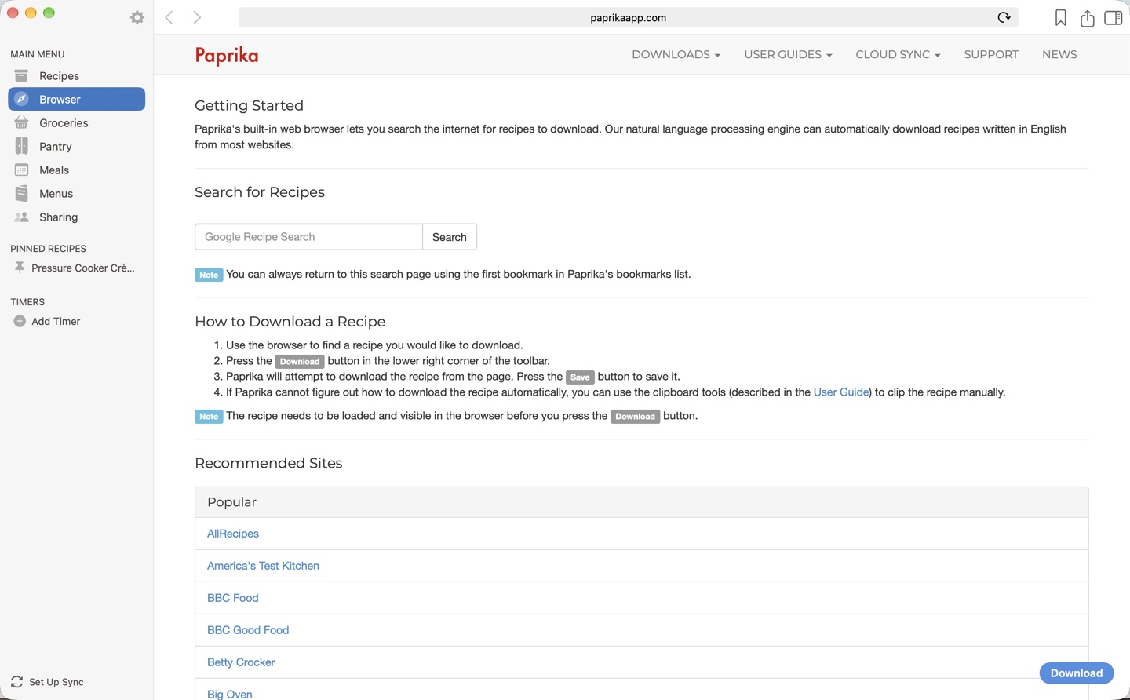Click the Popular section header

[x=641, y=502]
